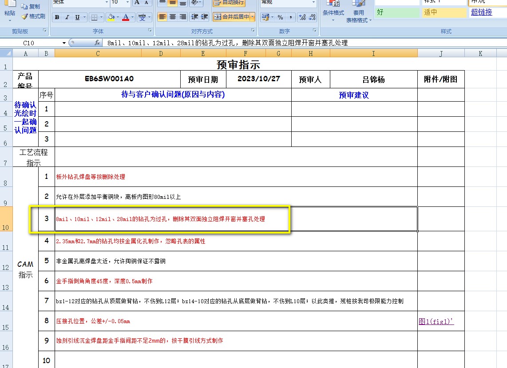Click the text orientation icon
The image size is (507, 368).
tap(194, 3)
